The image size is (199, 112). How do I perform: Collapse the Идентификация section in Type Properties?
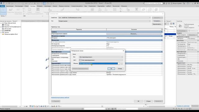pos(162,52)
